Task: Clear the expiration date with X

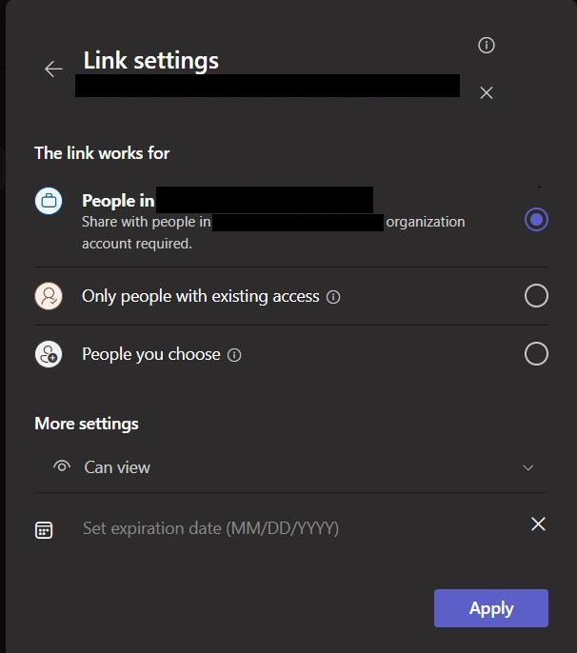Action: tap(538, 524)
